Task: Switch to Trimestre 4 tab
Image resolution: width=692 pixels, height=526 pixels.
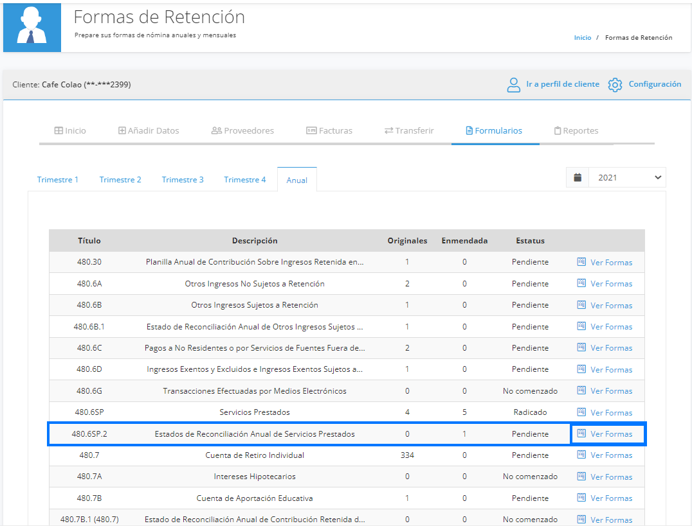Action: (x=244, y=179)
